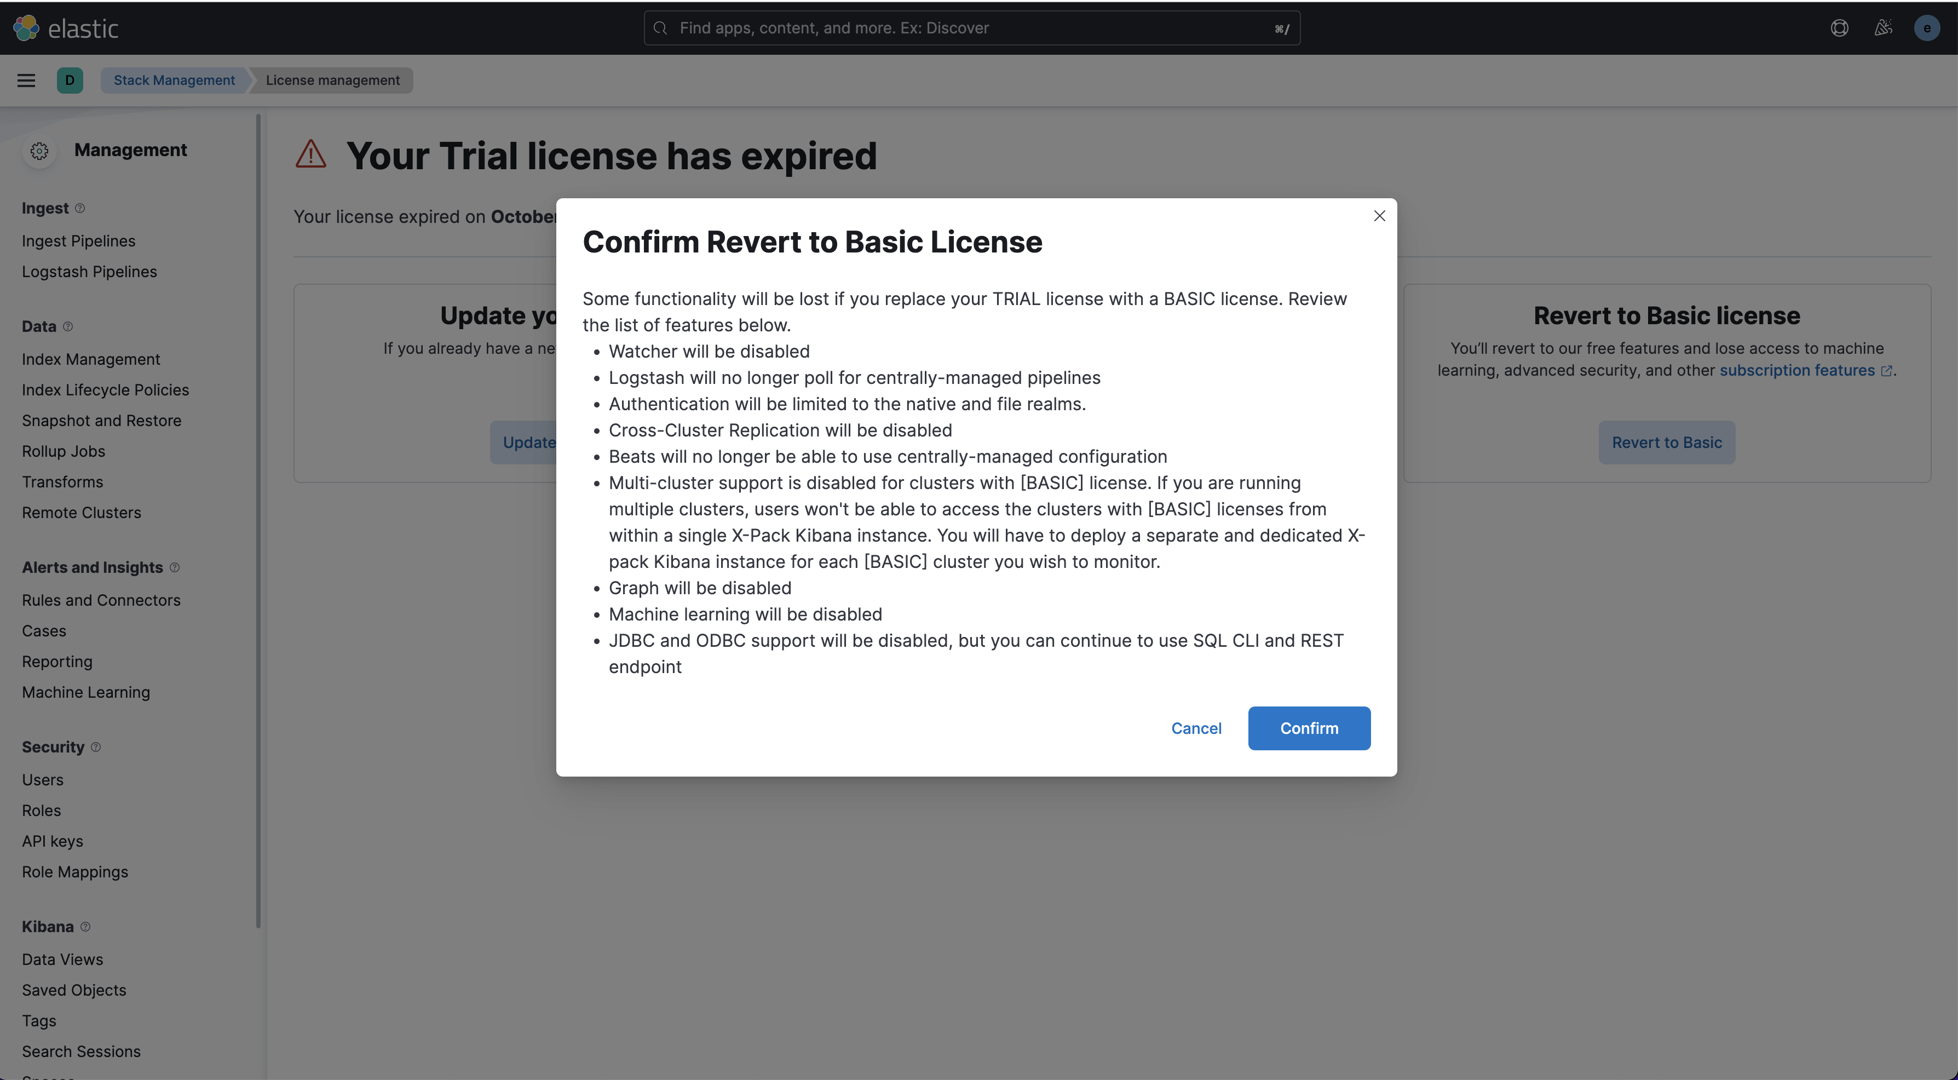Confirm reverting to Basic license
The height and width of the screenshot is (1080, 1958).
pyautogui.click(x=1309, y=728)
